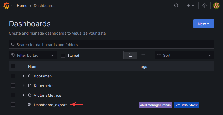This screenshot has height=115, width=223.
Task: Click the Dashboard_export dashboard grid icon
Action: coord(30,105)
